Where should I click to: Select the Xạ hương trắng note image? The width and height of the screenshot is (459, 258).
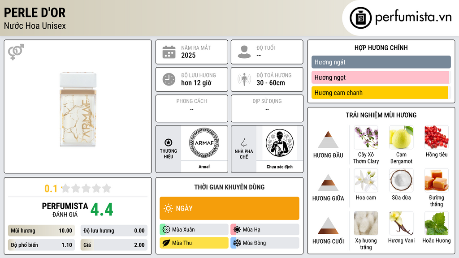[366, 223]
